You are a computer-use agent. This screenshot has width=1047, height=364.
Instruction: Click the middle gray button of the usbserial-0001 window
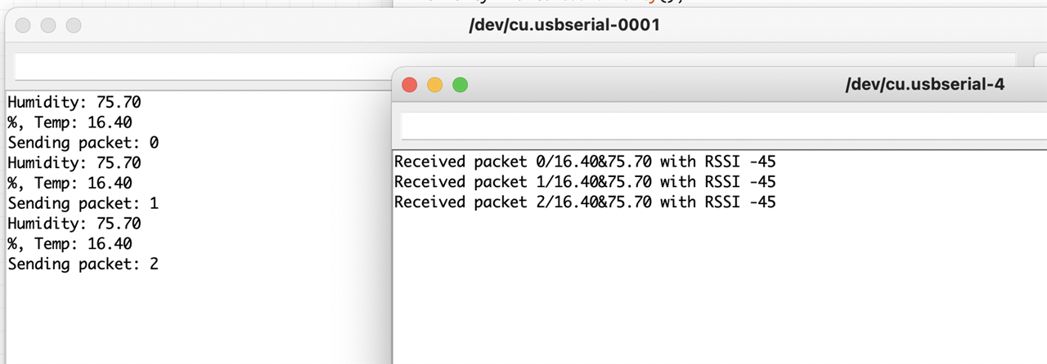pyautogui.click(x=48, y=26)
